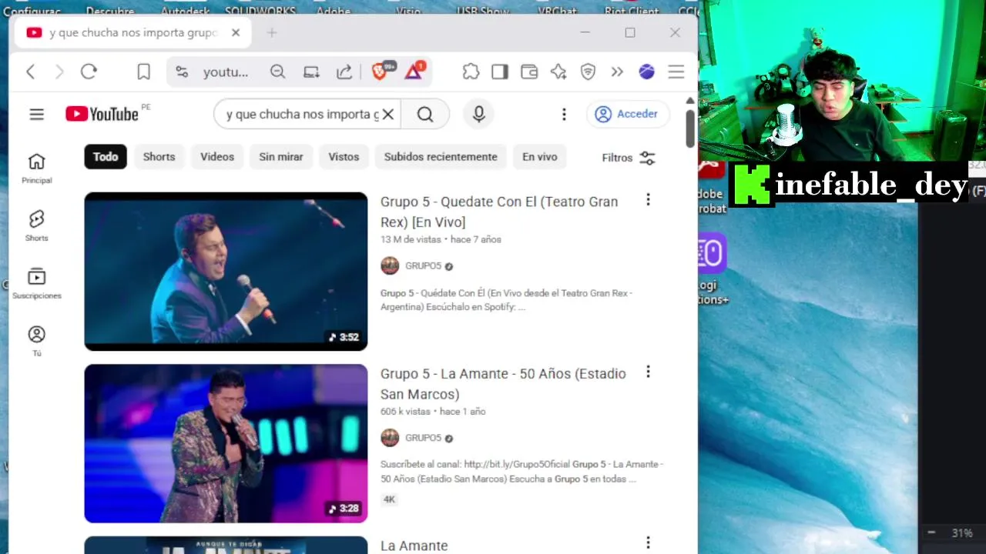Screen dimensions: 986x554
Task: Go back using the browser back arrow
Action: [x=31, y=72]
